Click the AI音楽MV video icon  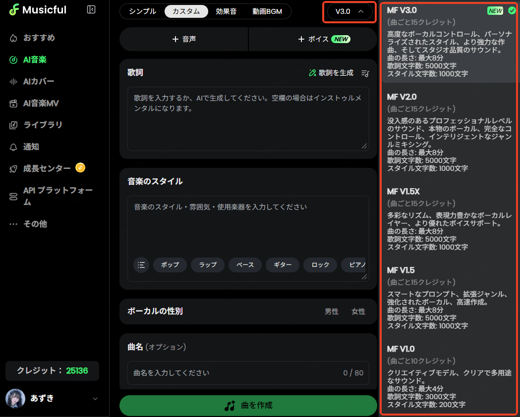coord(13,104)
